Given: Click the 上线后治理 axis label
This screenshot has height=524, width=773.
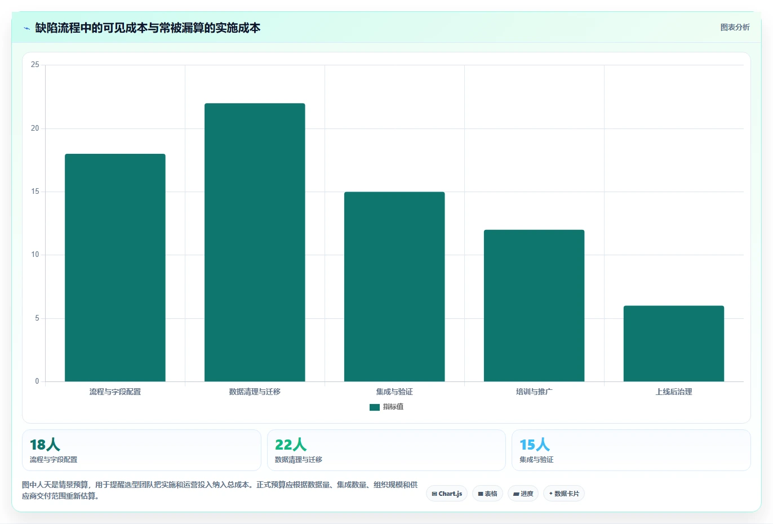Looking at the screenshot, I should pos(674,392).
